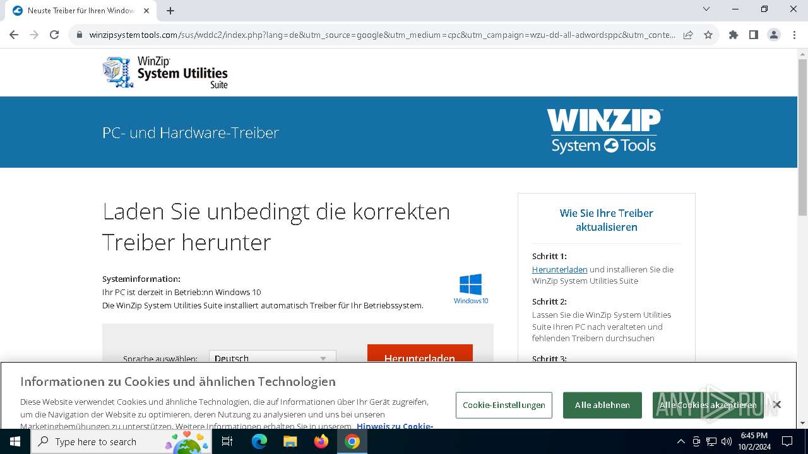This screenshot has height=454, width=808.
Task: Follow the Herunterladen link in Schritt 1
Action: tap(560, 269)
